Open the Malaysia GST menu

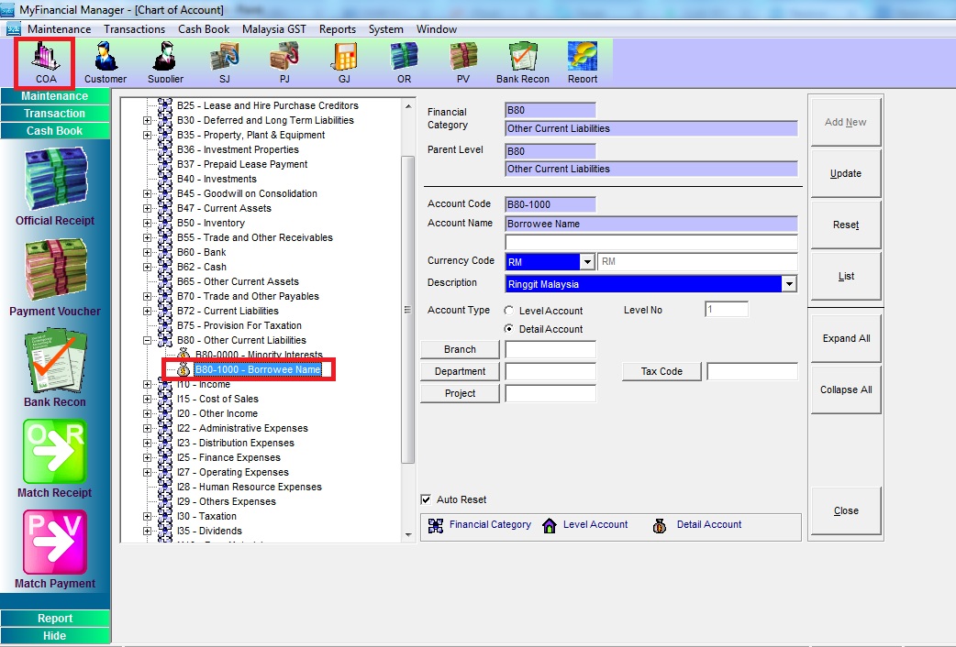click(273, 29)
